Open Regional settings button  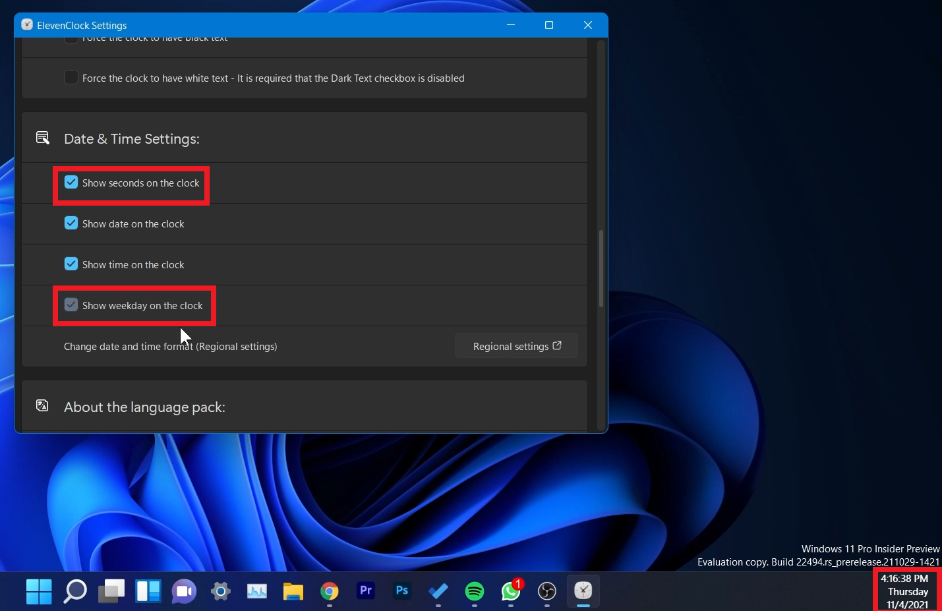(x=516, y=346)
